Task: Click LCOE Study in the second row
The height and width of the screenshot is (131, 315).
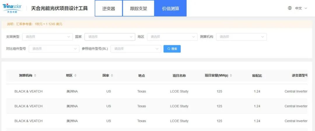Action: 179,106
